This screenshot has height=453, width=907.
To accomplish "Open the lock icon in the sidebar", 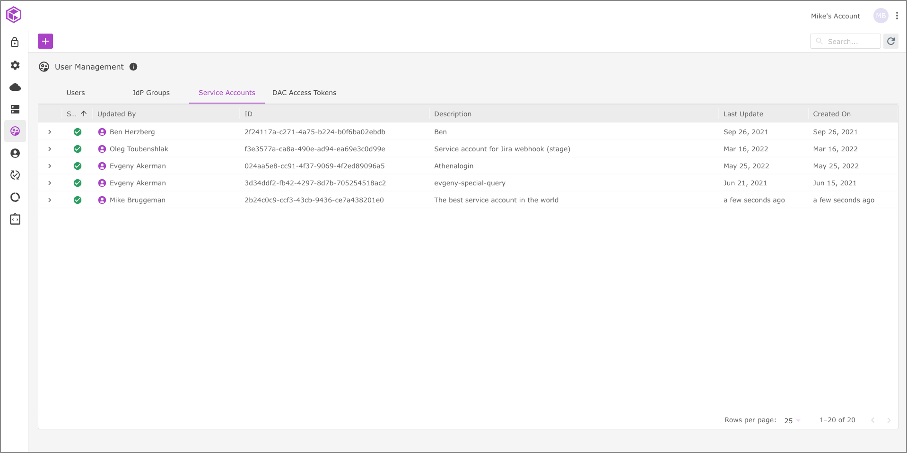I will click(x=15, y=42).
